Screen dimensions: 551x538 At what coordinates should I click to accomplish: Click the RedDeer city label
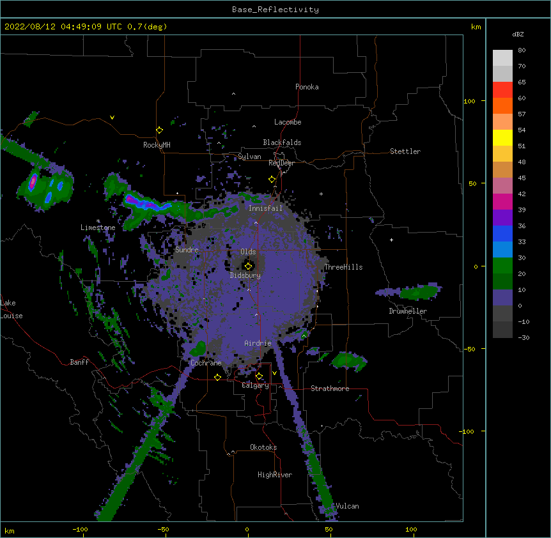[281, 163]
